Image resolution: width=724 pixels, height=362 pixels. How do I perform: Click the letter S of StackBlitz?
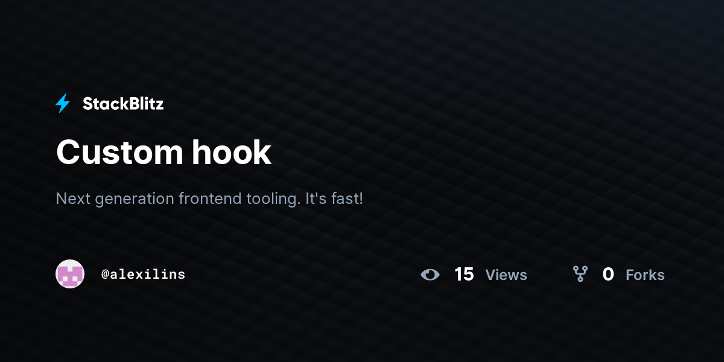88,104
